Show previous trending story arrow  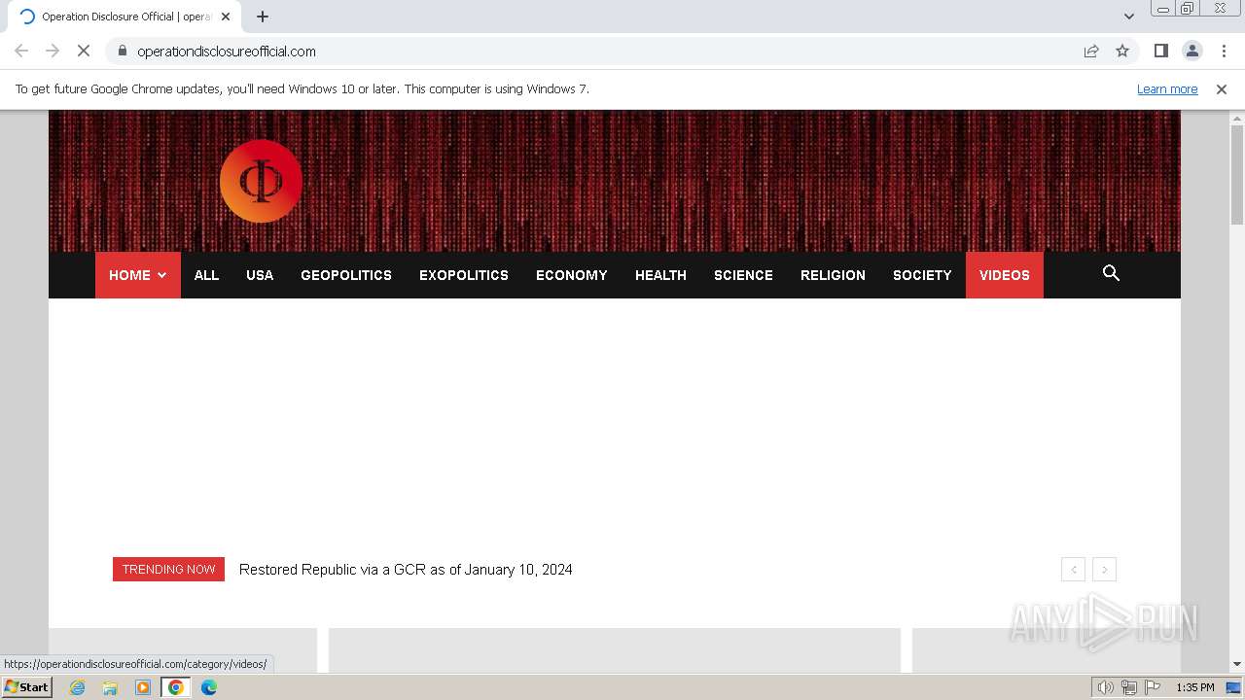(1074, 570)
